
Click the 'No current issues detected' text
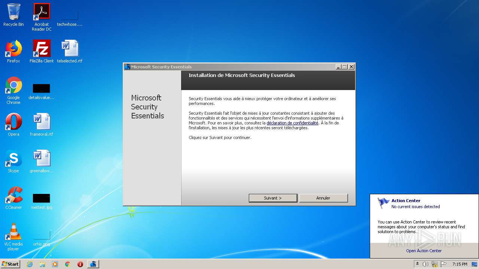coord(416,207)
